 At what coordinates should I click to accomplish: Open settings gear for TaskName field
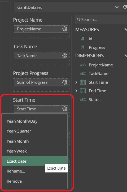tap(65, 55)
